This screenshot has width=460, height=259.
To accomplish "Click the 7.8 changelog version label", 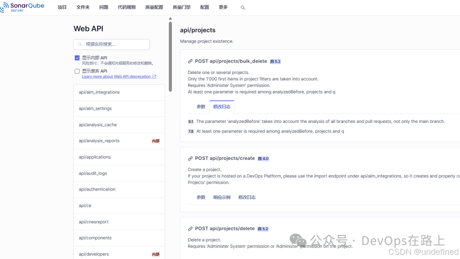I will tap(191, 131).
